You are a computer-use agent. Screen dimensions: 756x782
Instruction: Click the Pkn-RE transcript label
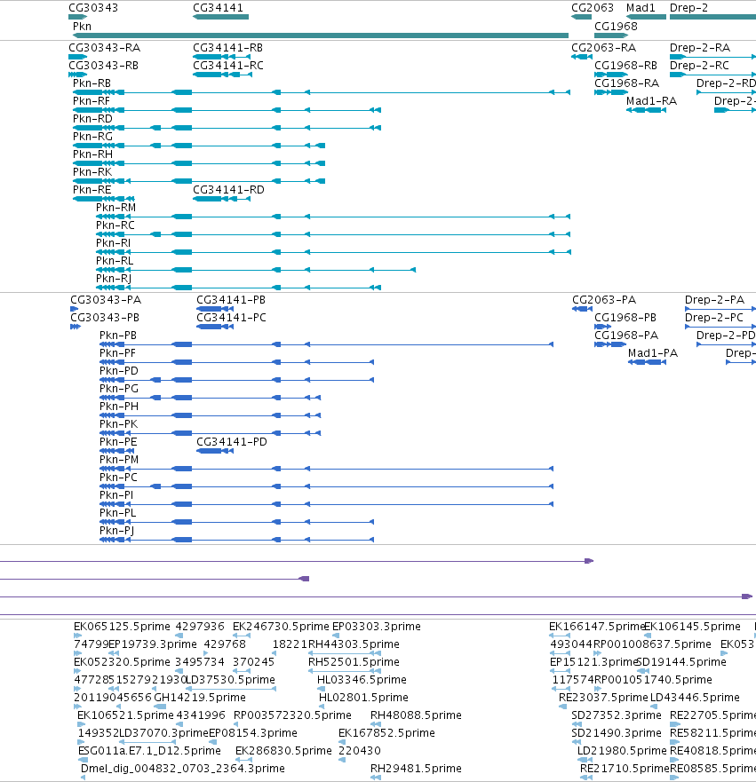pyautogui.click(x=92, y=190)
